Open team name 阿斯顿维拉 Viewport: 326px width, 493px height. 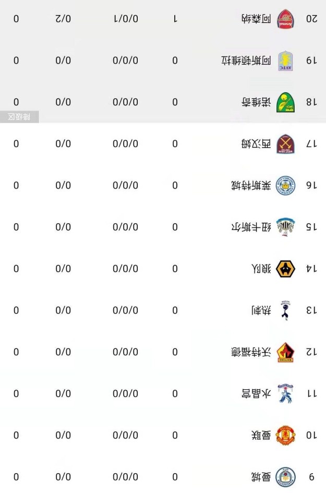click(x=246, y=61)
